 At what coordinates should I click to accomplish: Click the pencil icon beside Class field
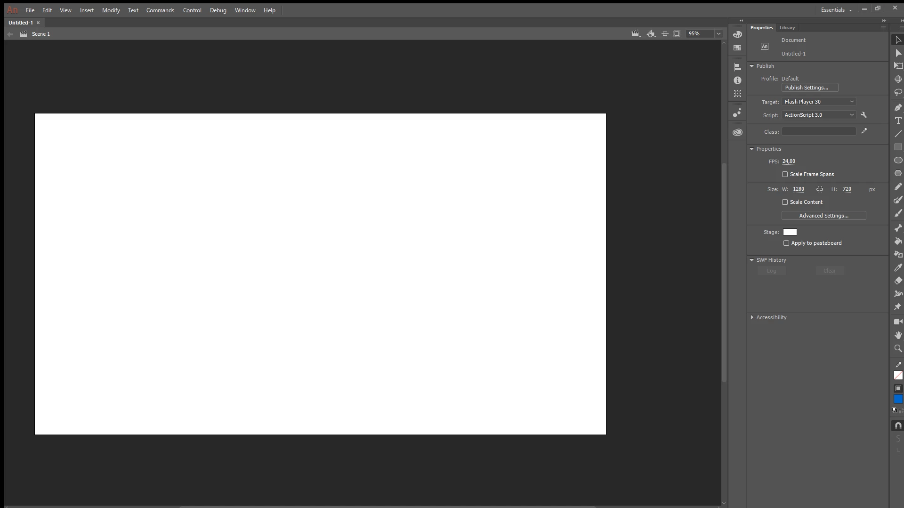point(864,131)
